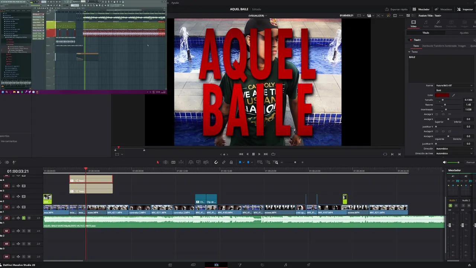The image size is (476, 268).
Task: Click the Atenuar button
Action: tap(471, 162)
